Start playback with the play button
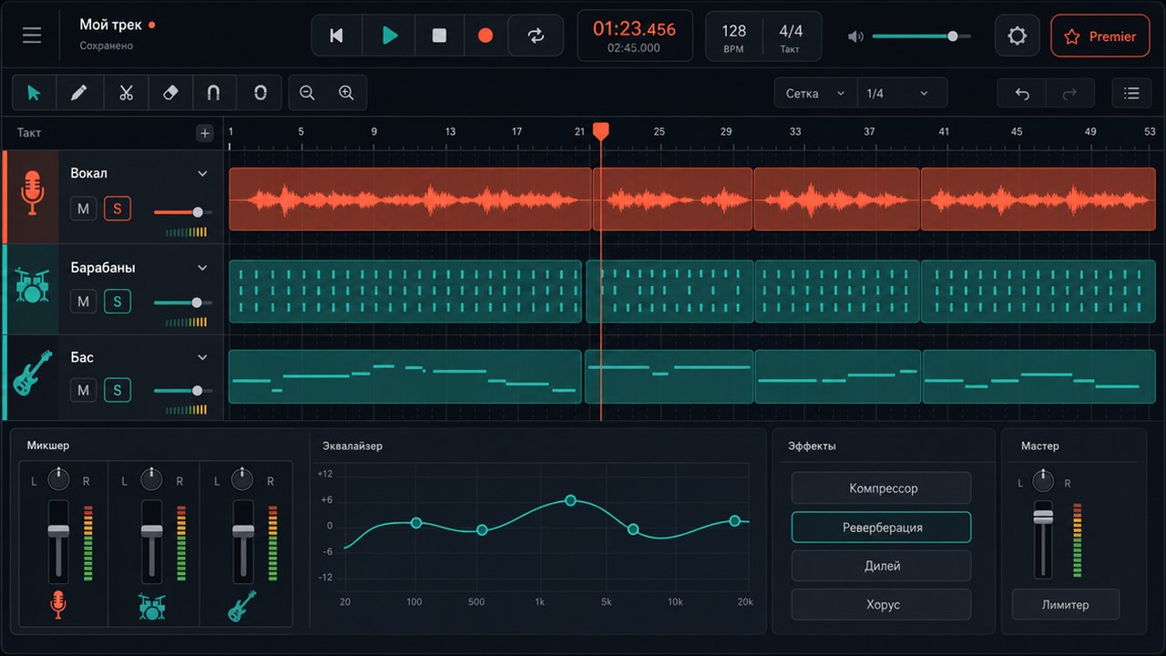1166x656 pixels. pos(390,36)
